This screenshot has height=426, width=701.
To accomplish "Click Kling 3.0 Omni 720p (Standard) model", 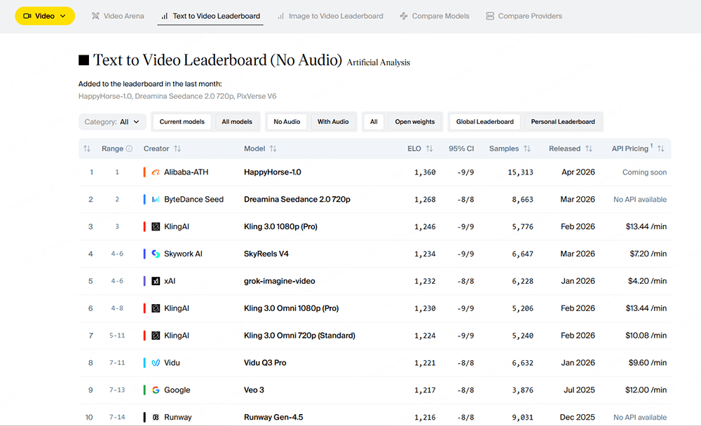I will (x=299, y=336).
